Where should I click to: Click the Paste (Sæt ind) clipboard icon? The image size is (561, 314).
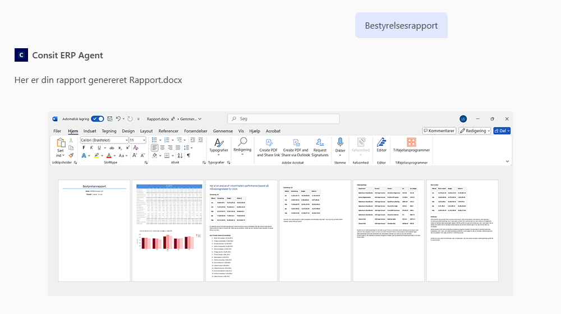[61, 142]
